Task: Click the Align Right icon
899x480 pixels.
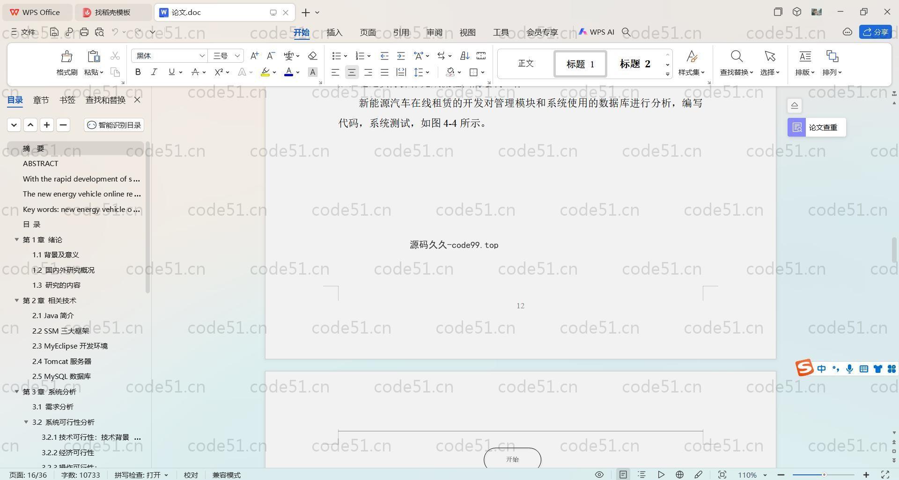Action: point(368,72)
